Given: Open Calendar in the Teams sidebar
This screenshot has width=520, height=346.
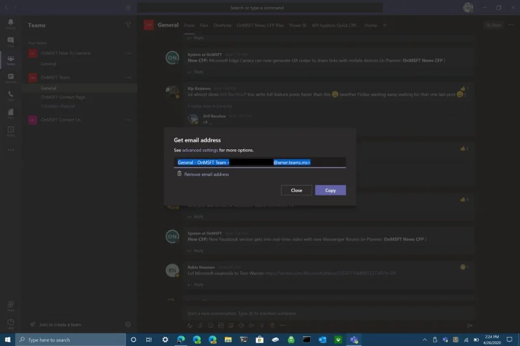Looking at the screenshot, I should (x=10, y=78).
